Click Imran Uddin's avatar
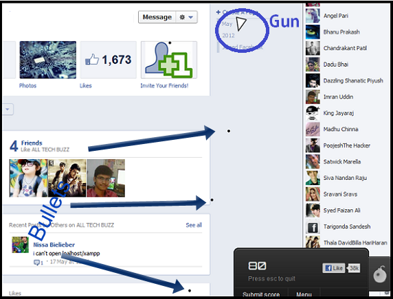393x299 pixels. pyautogui.click(x=313, y=97)
